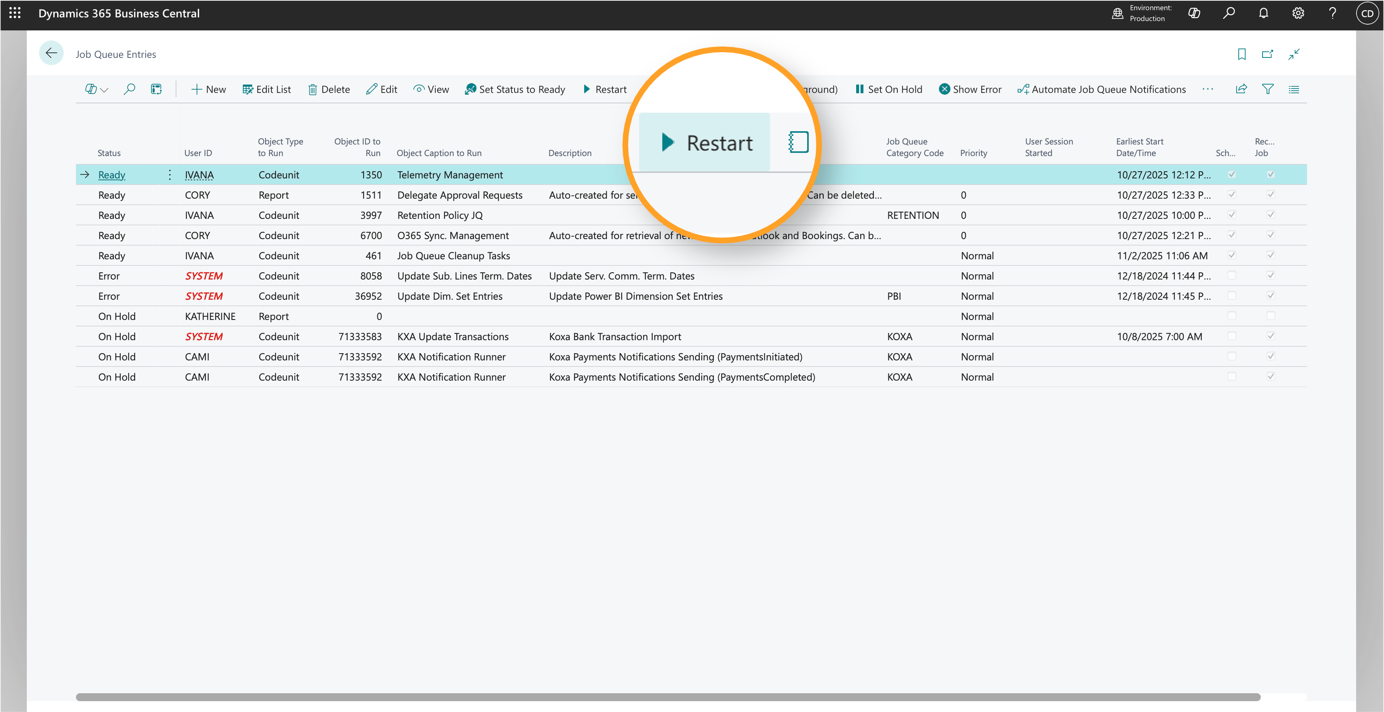Click Show Error
The width and height of the screenshot is (1384, 712).
tap(970, 89)
